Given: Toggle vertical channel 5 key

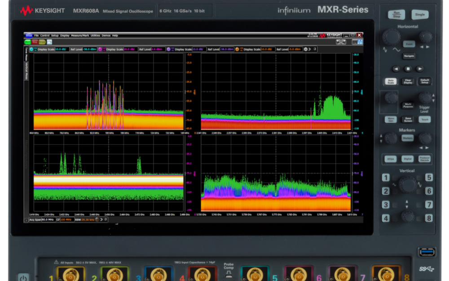Looking at the screenshot, I should point(429,178).
